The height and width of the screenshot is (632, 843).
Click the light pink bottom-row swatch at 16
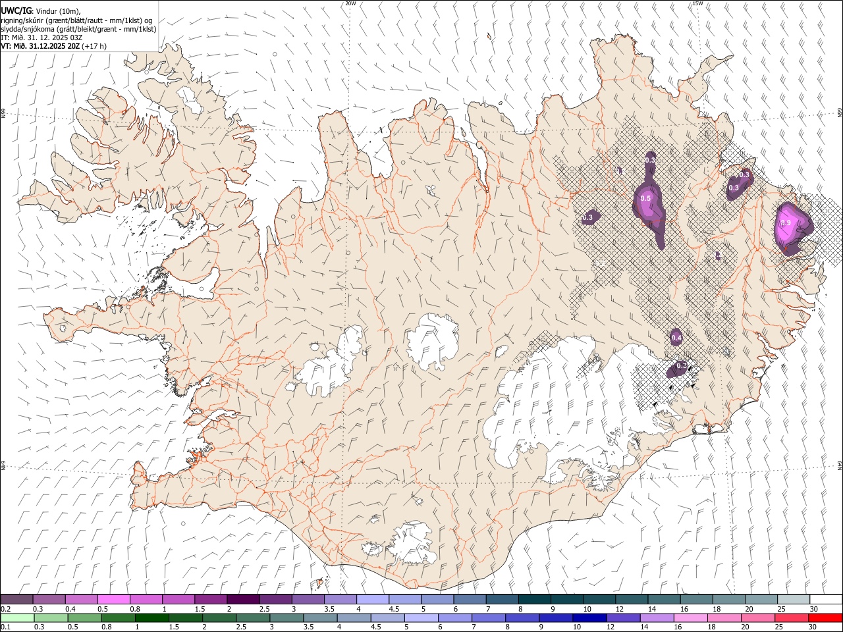click(691, 618)
